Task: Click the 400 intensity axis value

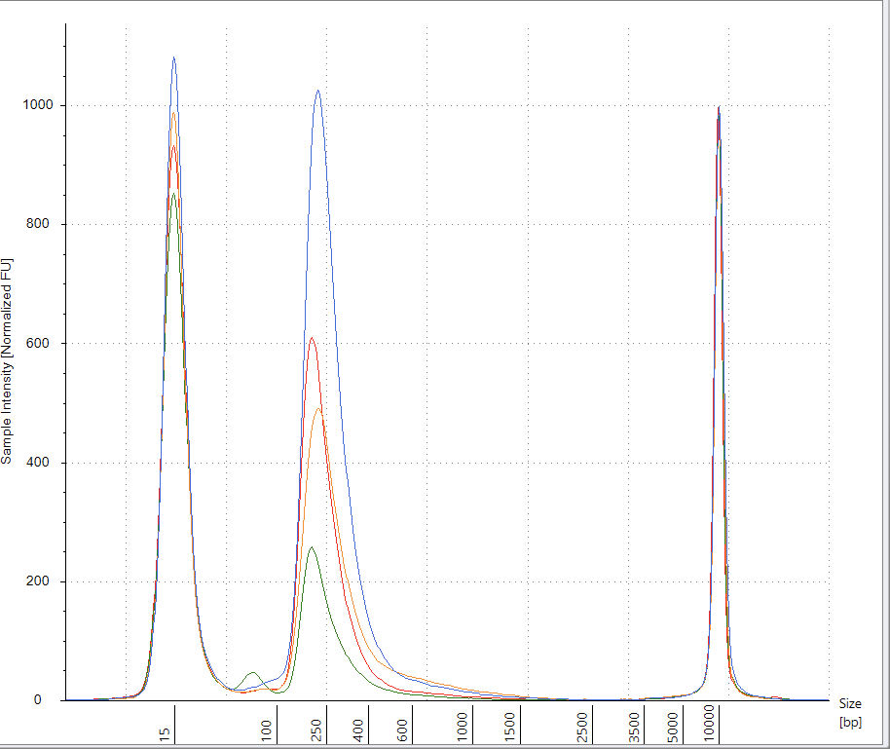Action: coord(37,463)
